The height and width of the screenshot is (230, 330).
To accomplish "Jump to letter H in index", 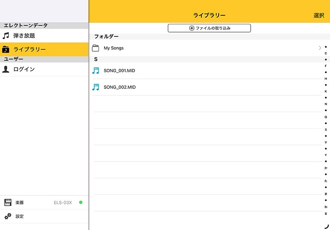I will (x=326, y=79).
